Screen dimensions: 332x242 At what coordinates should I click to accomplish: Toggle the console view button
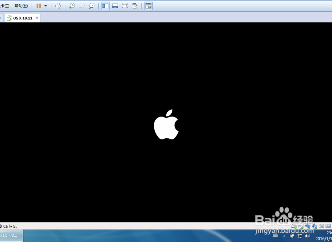tap(148, 6)
